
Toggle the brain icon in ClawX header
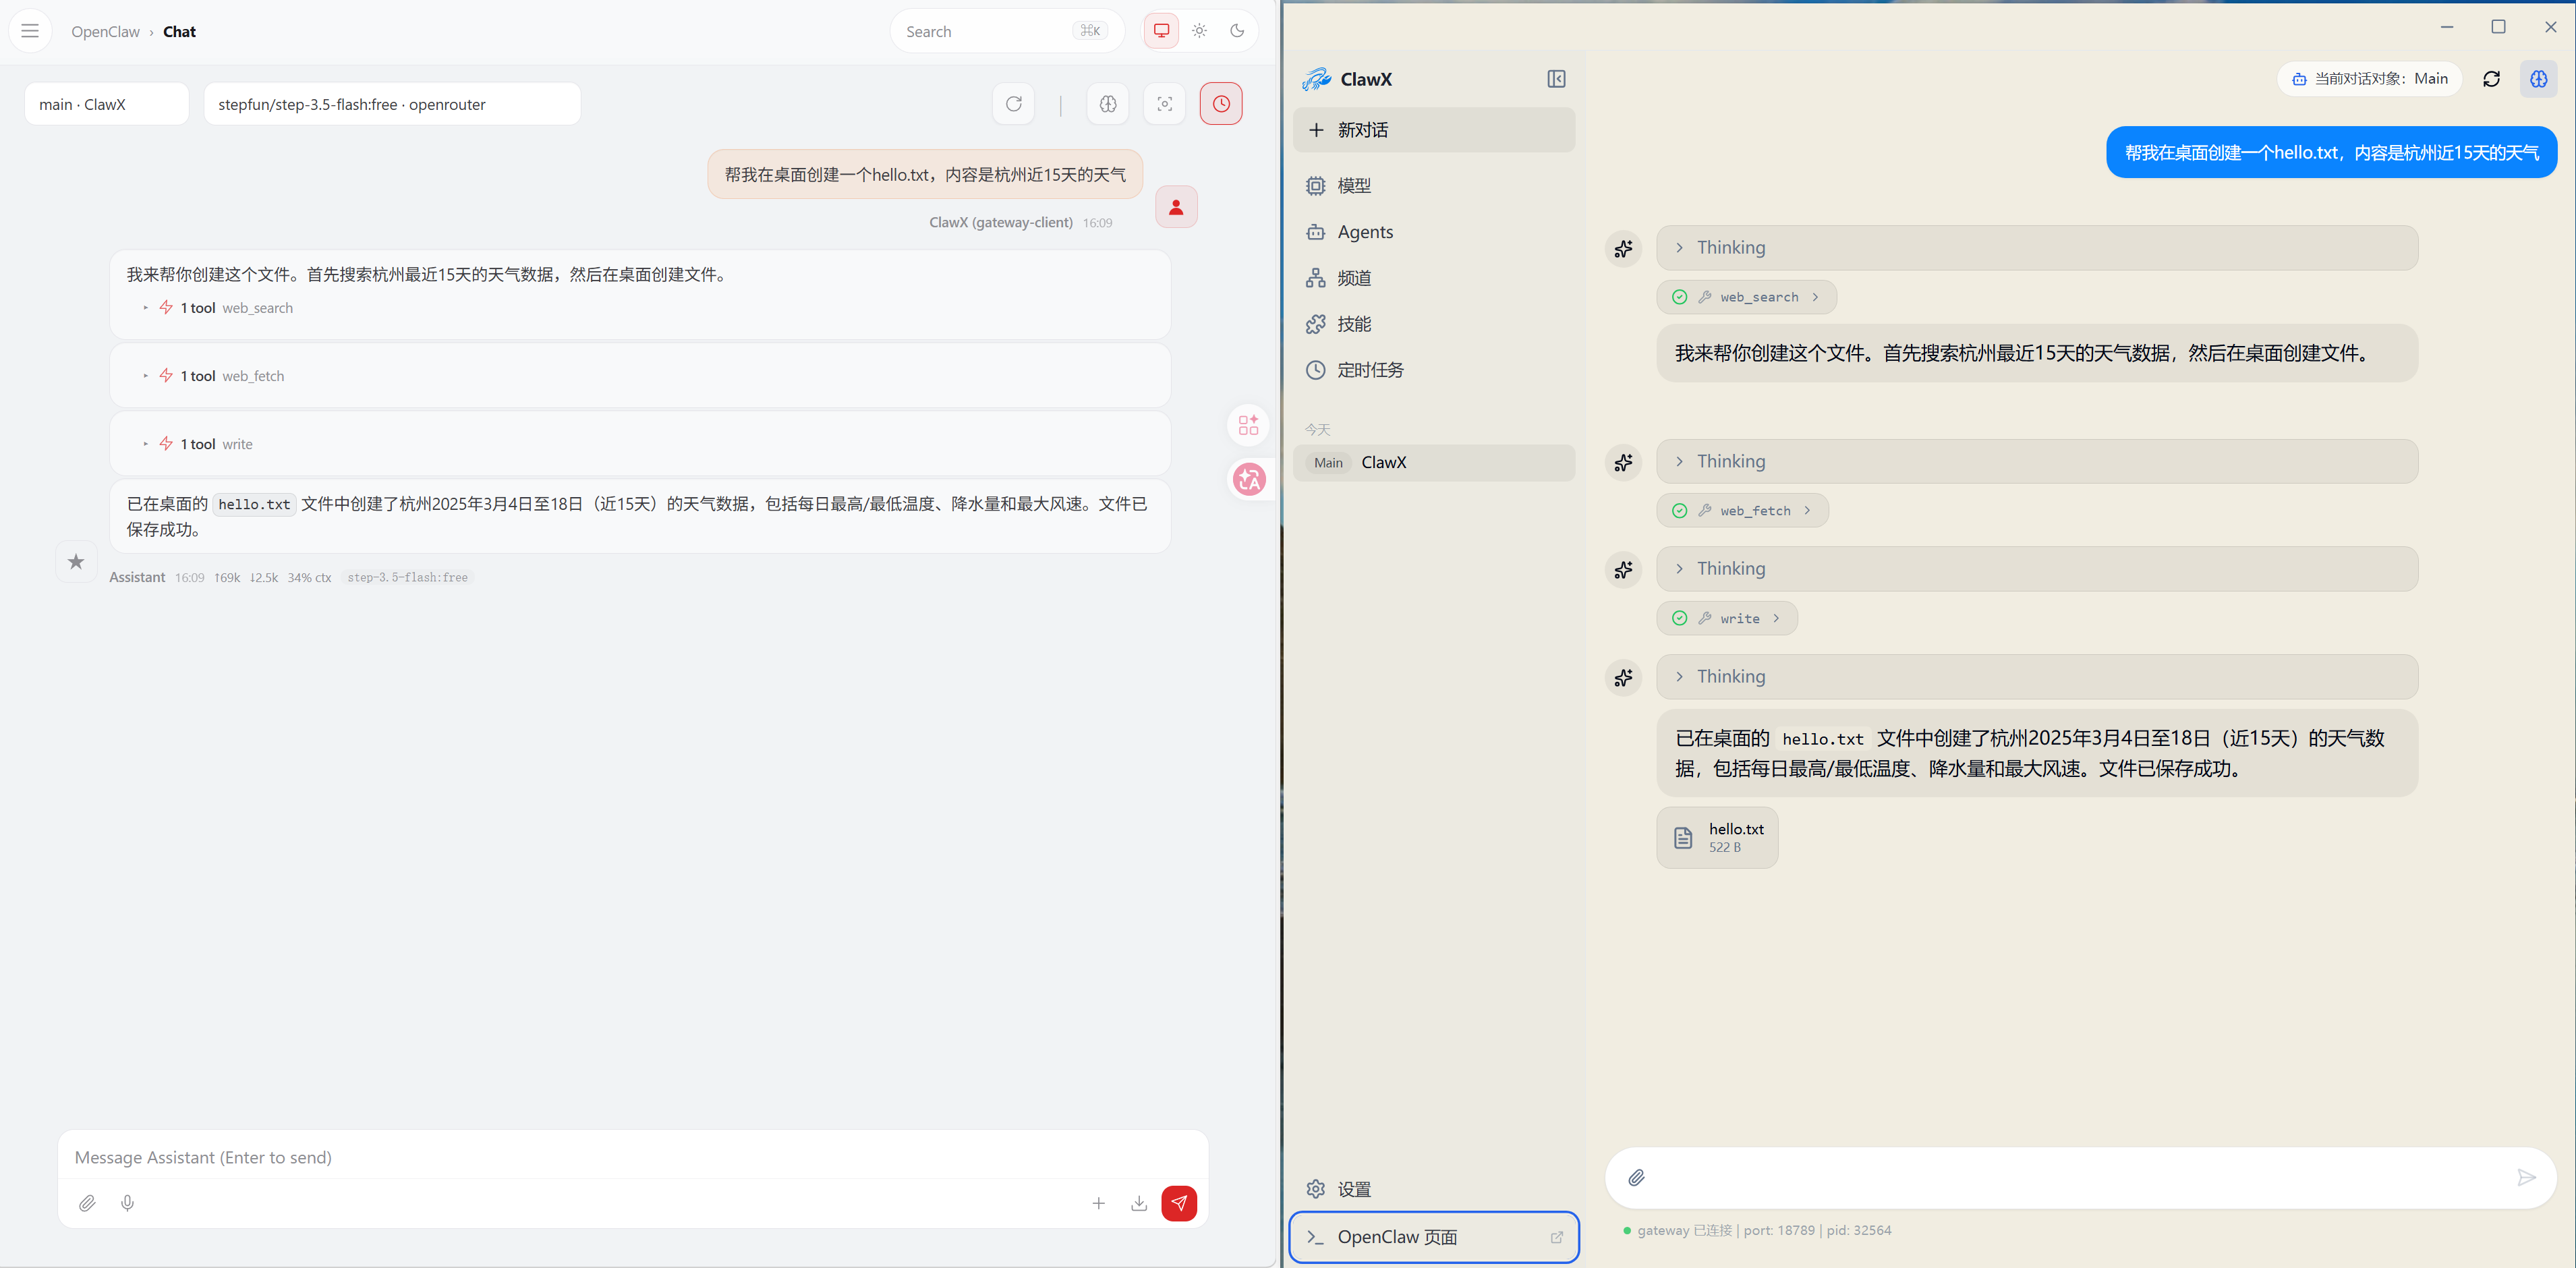pos(2538,79)
